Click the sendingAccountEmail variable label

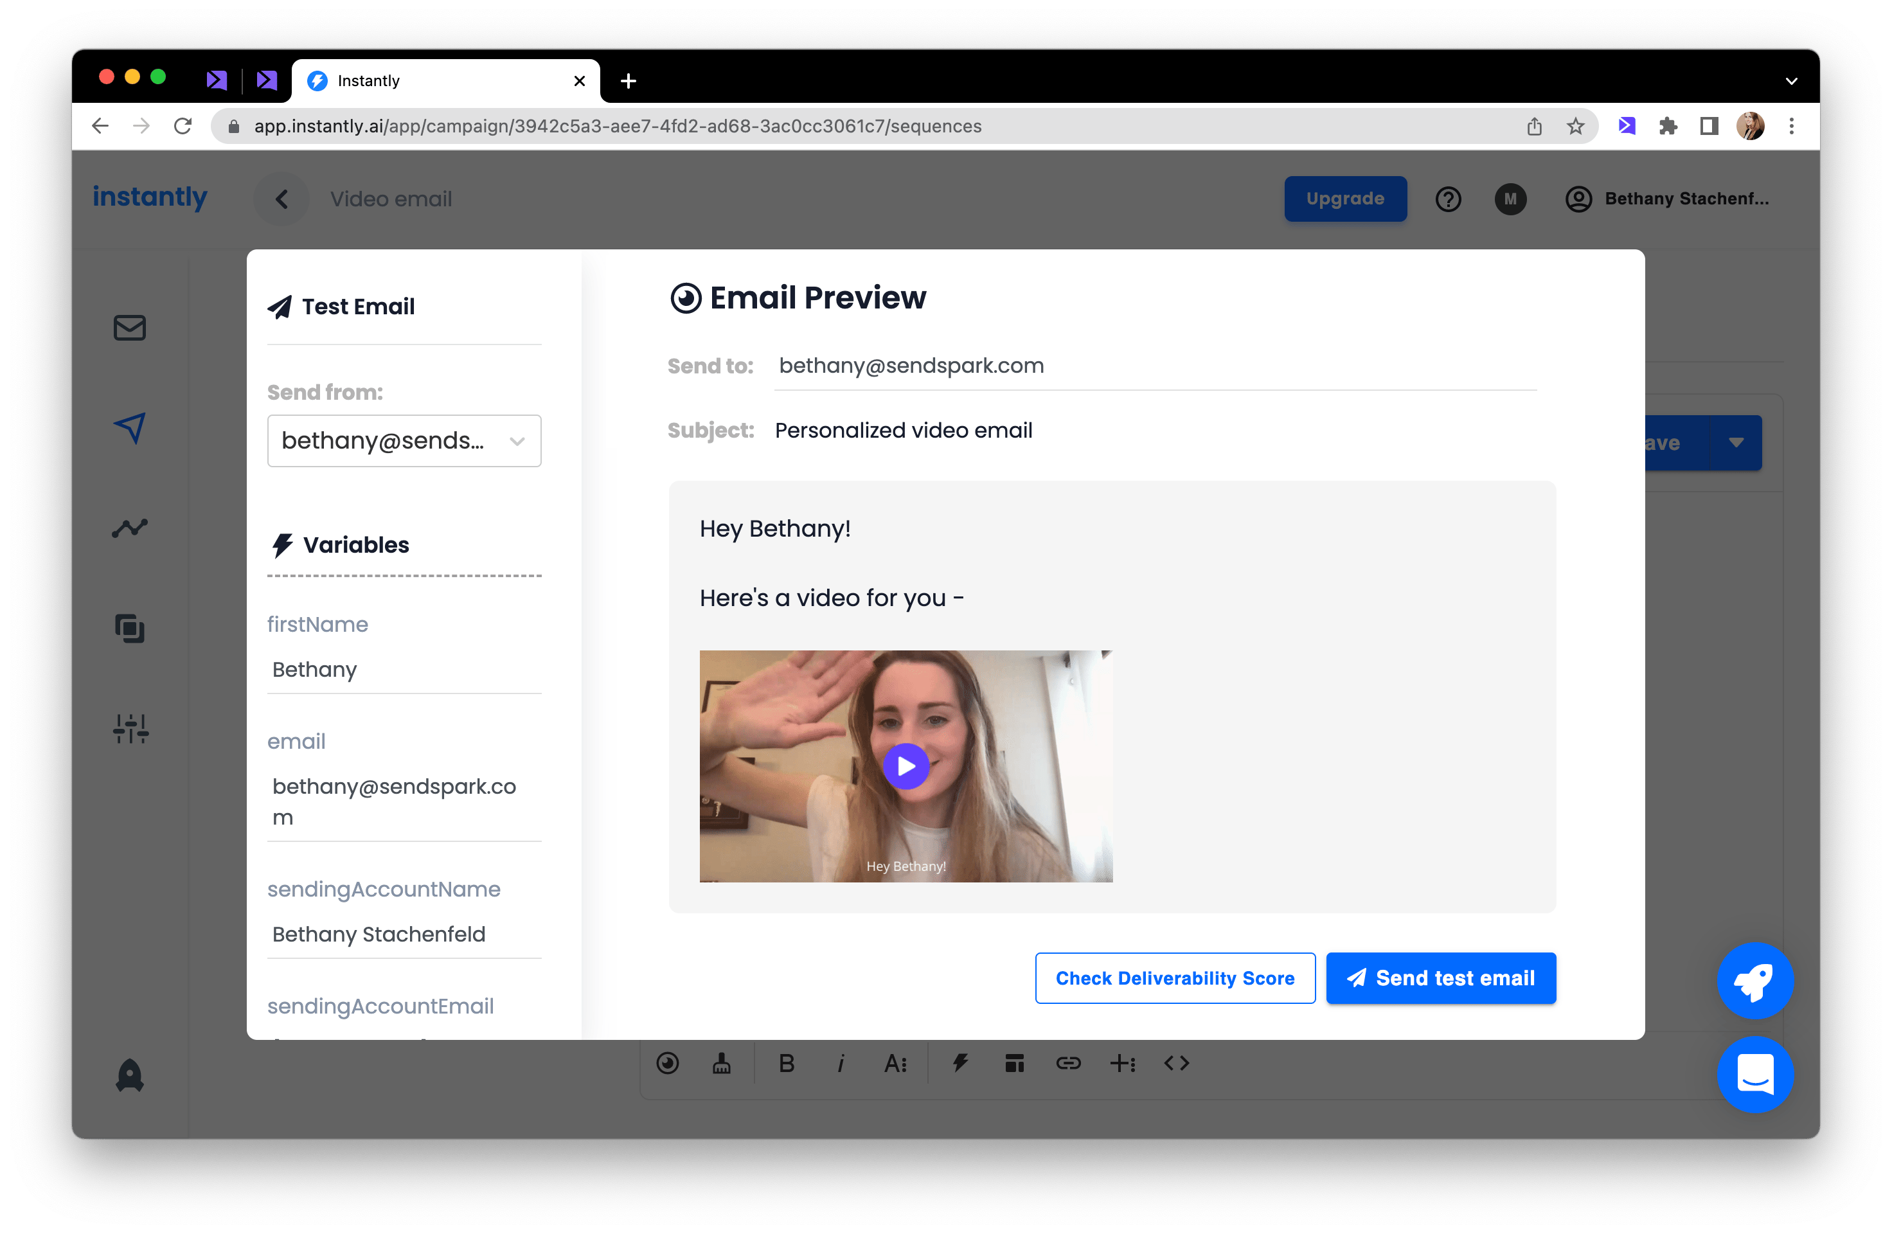[x=380, y=1006]
